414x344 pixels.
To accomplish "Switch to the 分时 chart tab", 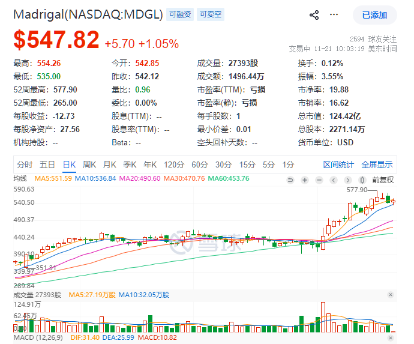I will (25, 164).
